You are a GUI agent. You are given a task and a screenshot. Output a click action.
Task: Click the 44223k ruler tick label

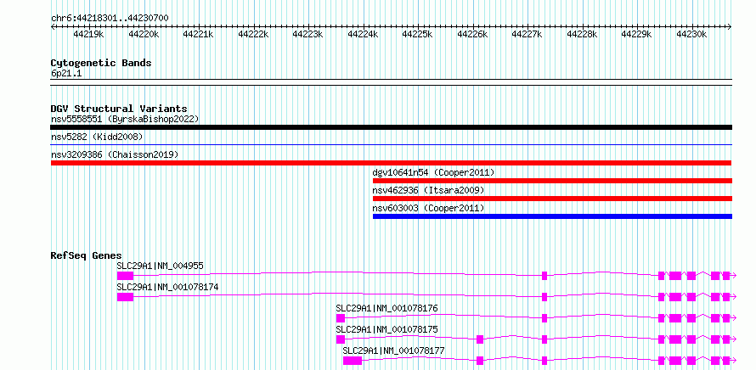tap(308, 35)
